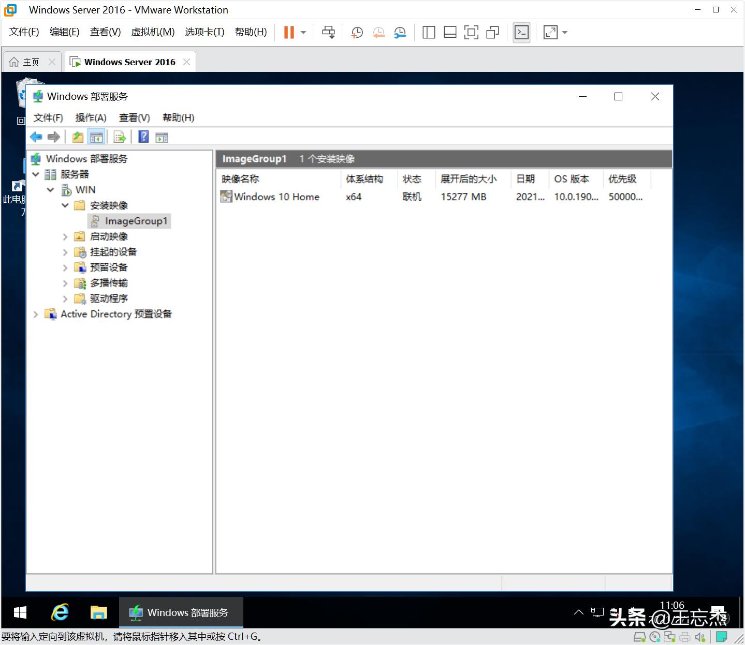Toggle the library panel in VMware
745x645 pixels.
point(429,32)
